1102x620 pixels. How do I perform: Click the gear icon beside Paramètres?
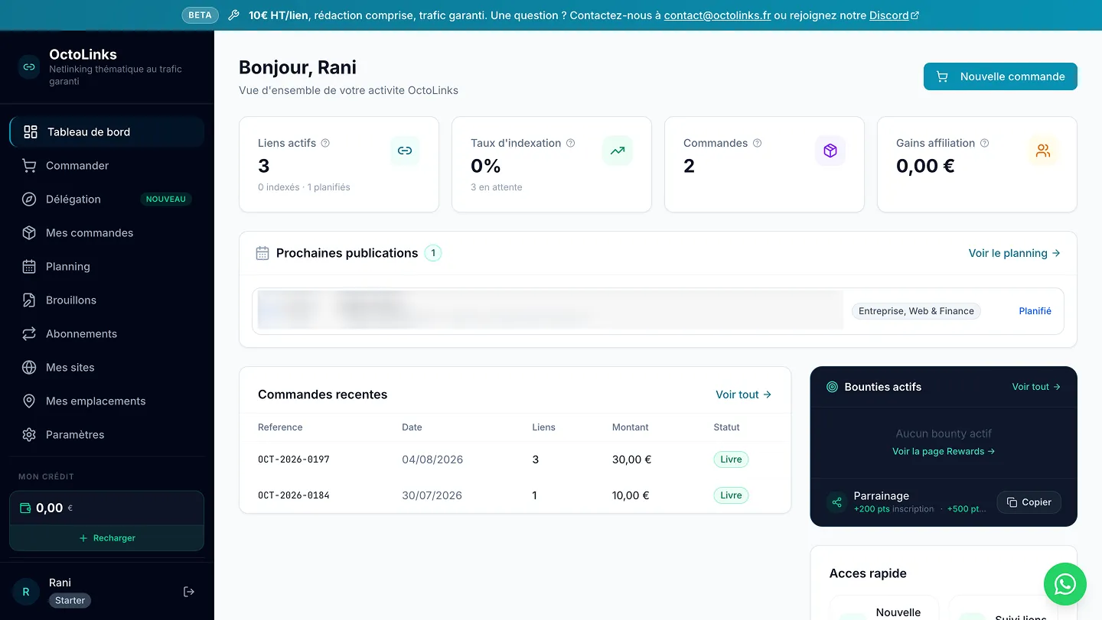[x=29, y=434]
